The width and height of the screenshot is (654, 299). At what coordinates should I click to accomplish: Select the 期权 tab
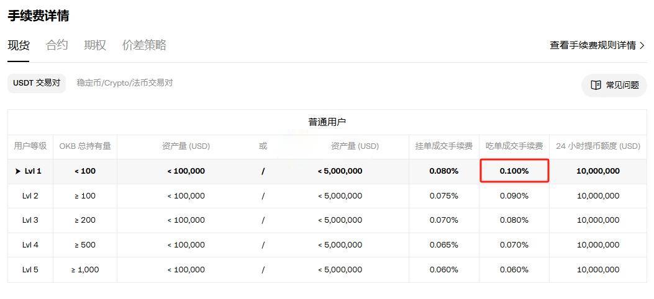pos(95,45)
